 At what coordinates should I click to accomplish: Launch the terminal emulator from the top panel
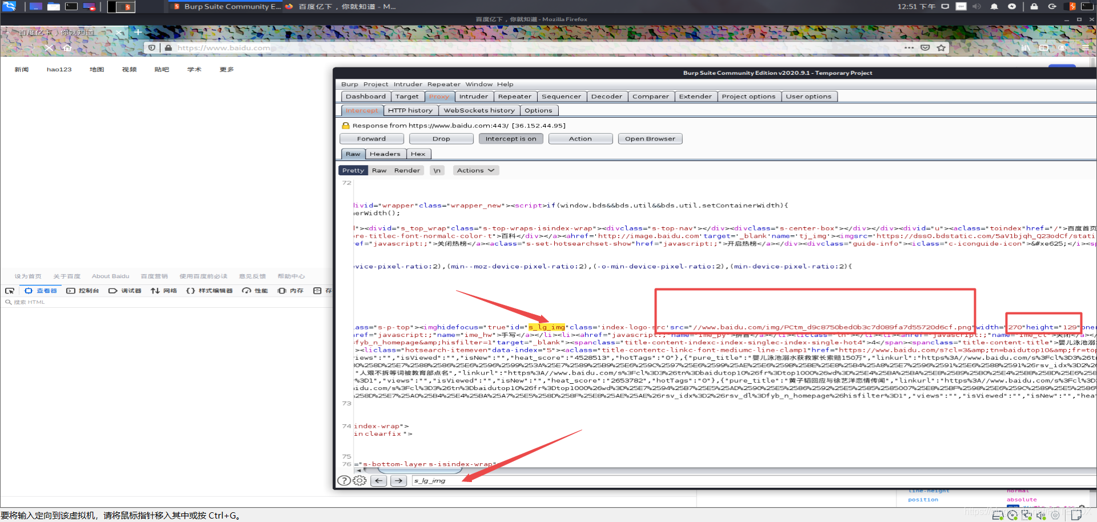(71, 6)
